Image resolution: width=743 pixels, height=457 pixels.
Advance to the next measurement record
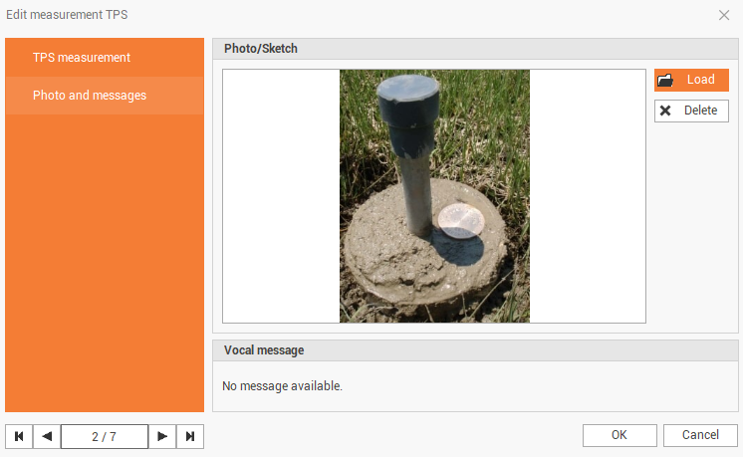coord(162,436)
